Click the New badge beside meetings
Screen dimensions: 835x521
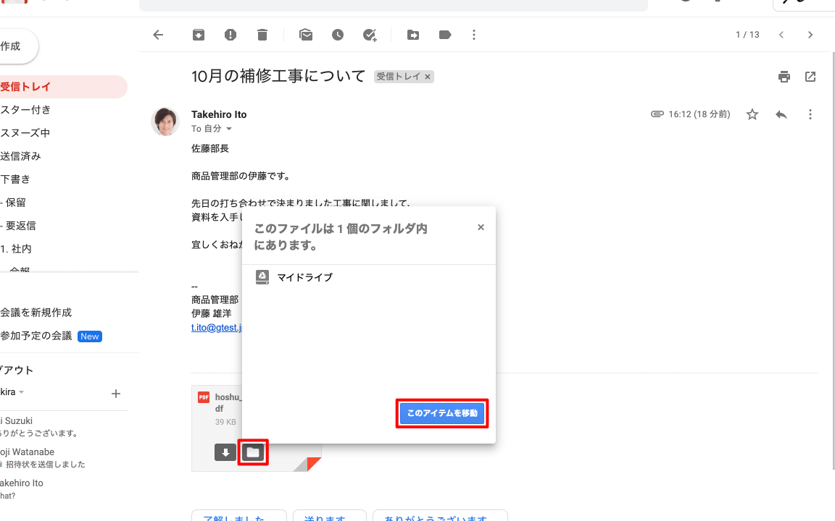coord(89,336)
